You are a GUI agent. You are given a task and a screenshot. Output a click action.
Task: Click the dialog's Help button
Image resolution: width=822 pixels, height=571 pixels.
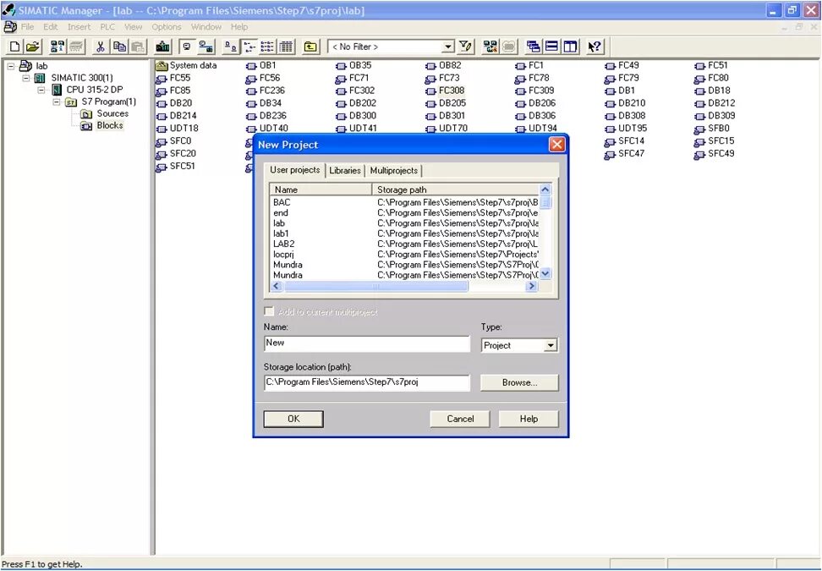529,419
